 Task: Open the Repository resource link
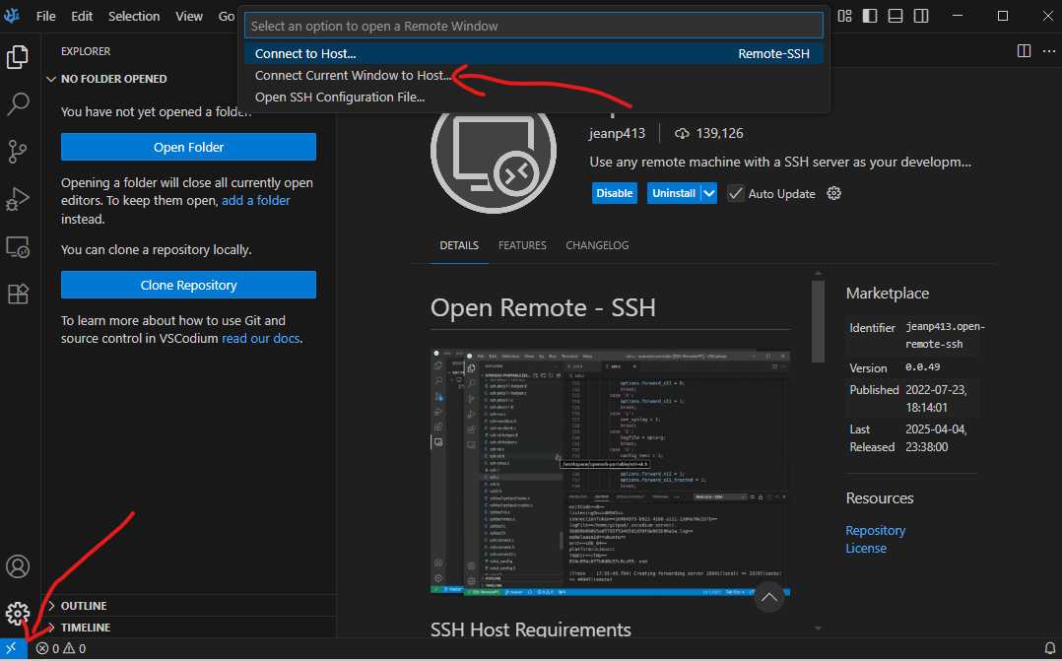875,530
